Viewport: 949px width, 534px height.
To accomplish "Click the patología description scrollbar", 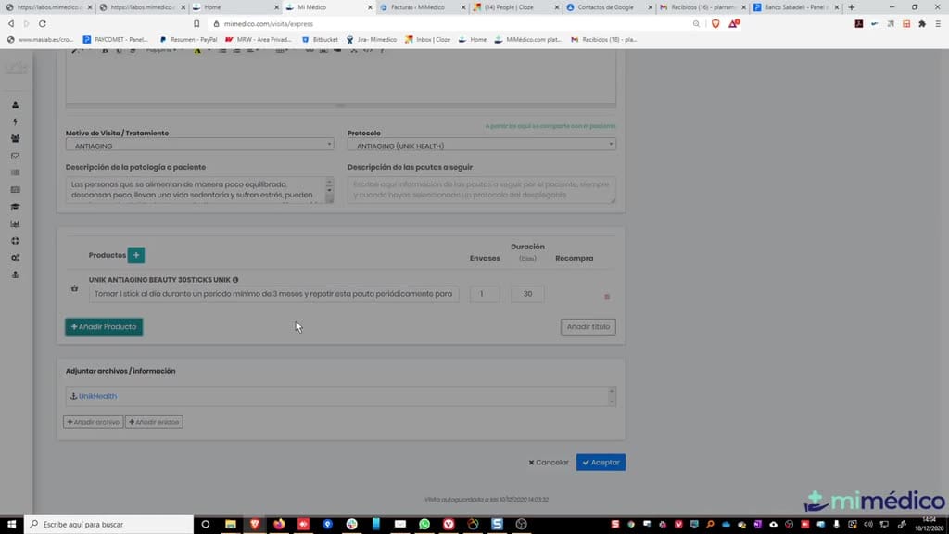I will click(329, 189).
